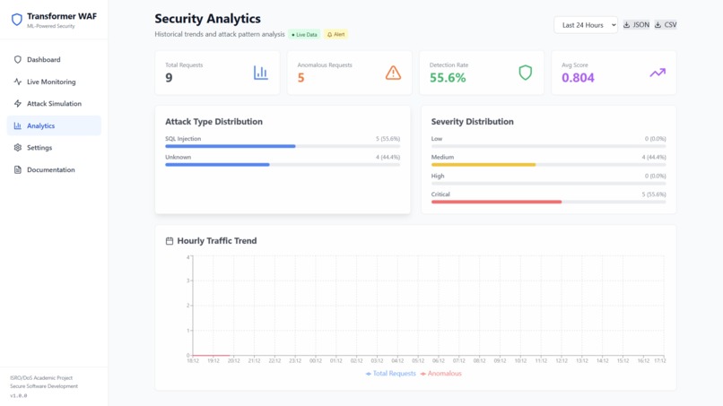Screen dimensions: 723x406
Task: Click the ML-Powered Security subtitle
Action: tap(51, 26)
